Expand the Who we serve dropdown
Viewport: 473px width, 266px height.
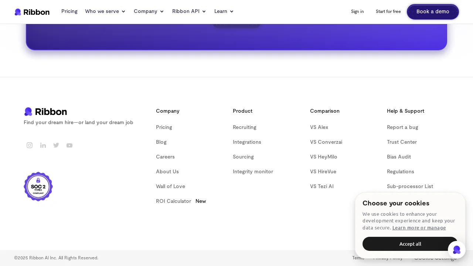105,11
